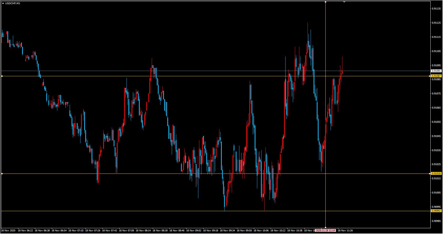This screenshot has width=443, height=234.
Task: Click the 18 Nov 11:26 time axis label
Action: coord(345,231)
